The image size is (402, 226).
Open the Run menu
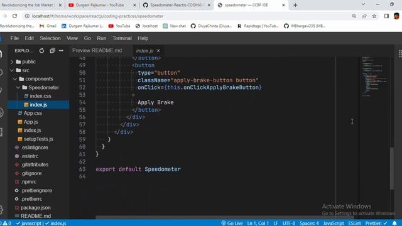[x=102, y=38]
